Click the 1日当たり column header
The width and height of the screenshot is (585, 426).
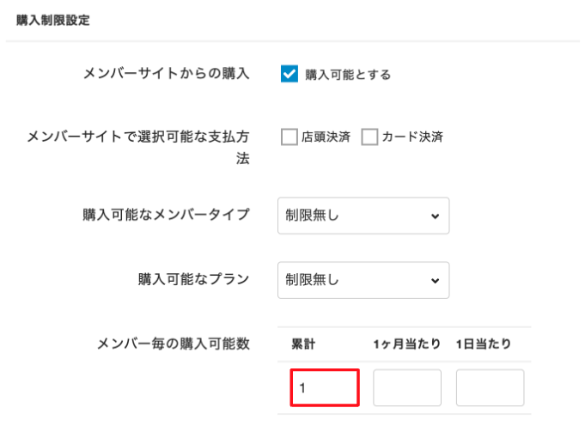[x=484, y=344]
